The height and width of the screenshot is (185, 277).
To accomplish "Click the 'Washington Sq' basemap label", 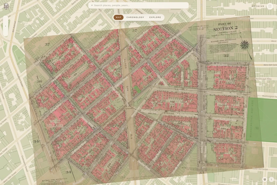I will 270,96.
